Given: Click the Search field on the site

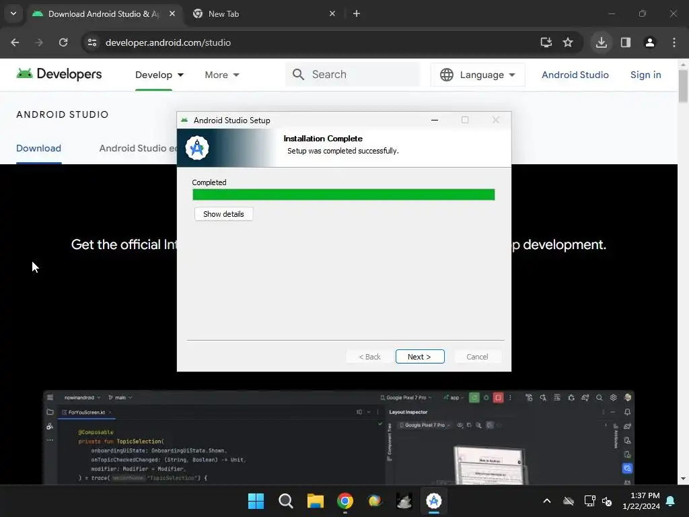Looking at the screenshot, I should coord(353,74).
